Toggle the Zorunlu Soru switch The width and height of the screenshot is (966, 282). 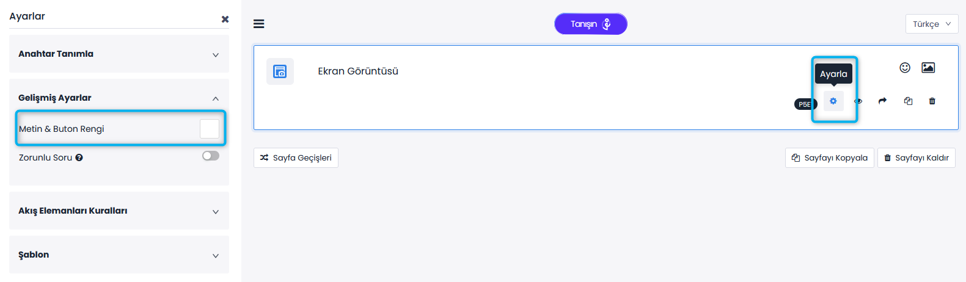click(211, 156)
